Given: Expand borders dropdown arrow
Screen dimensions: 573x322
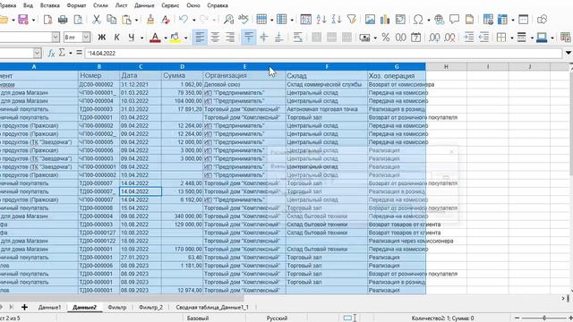Looking at the screenshot, I should pos(511,38).
